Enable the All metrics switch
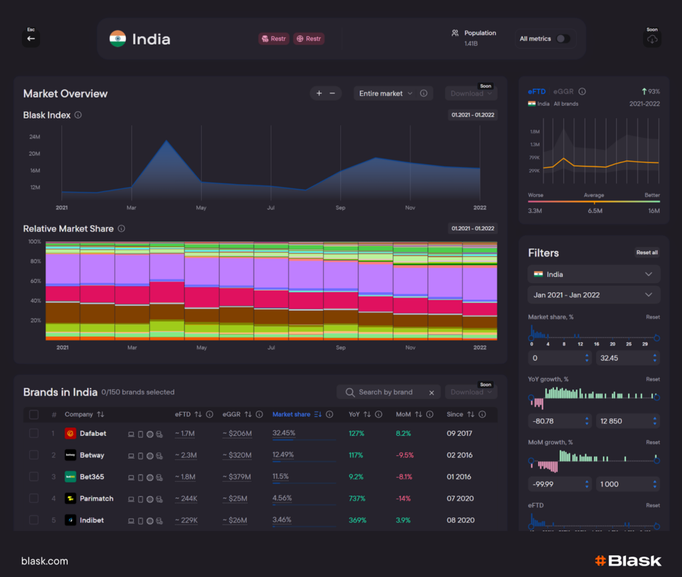This screenshot has width=682, height=577. coord(563,39)
